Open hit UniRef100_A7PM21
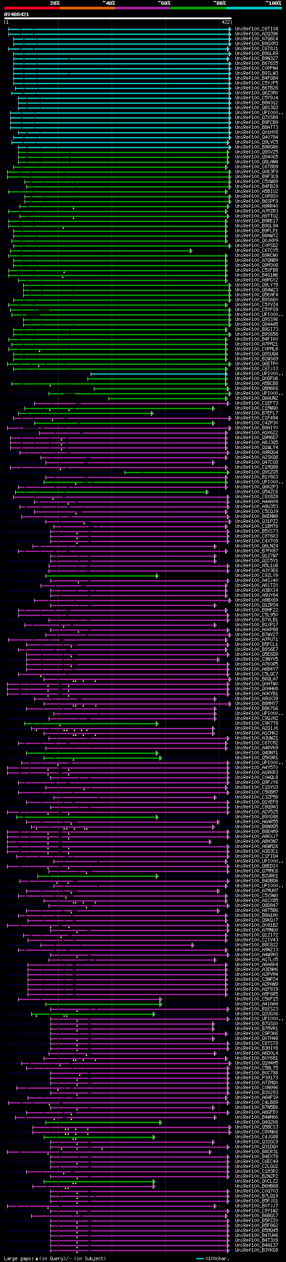The image size is (286, 1262). click(257, 344)
